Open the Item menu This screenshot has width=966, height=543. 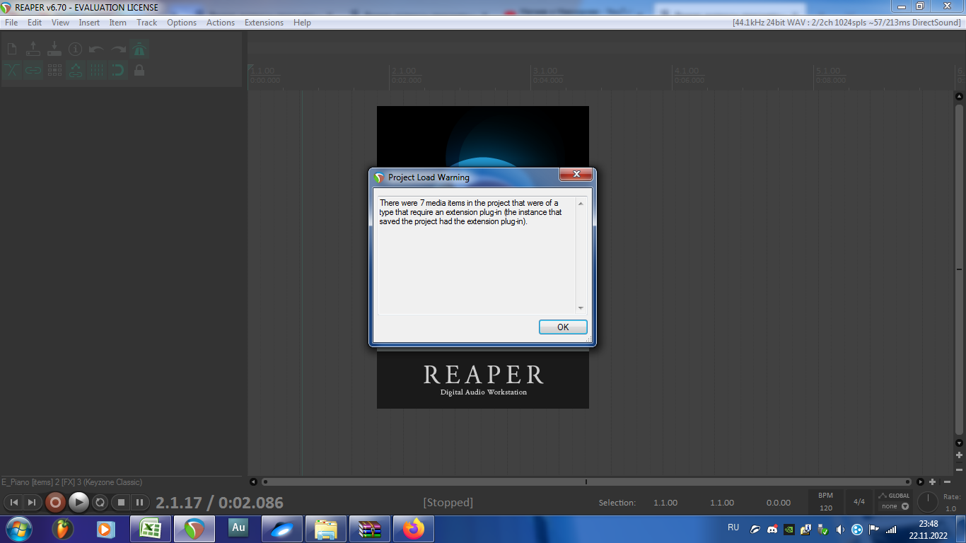pyautogui.click(x=118, y=23)
